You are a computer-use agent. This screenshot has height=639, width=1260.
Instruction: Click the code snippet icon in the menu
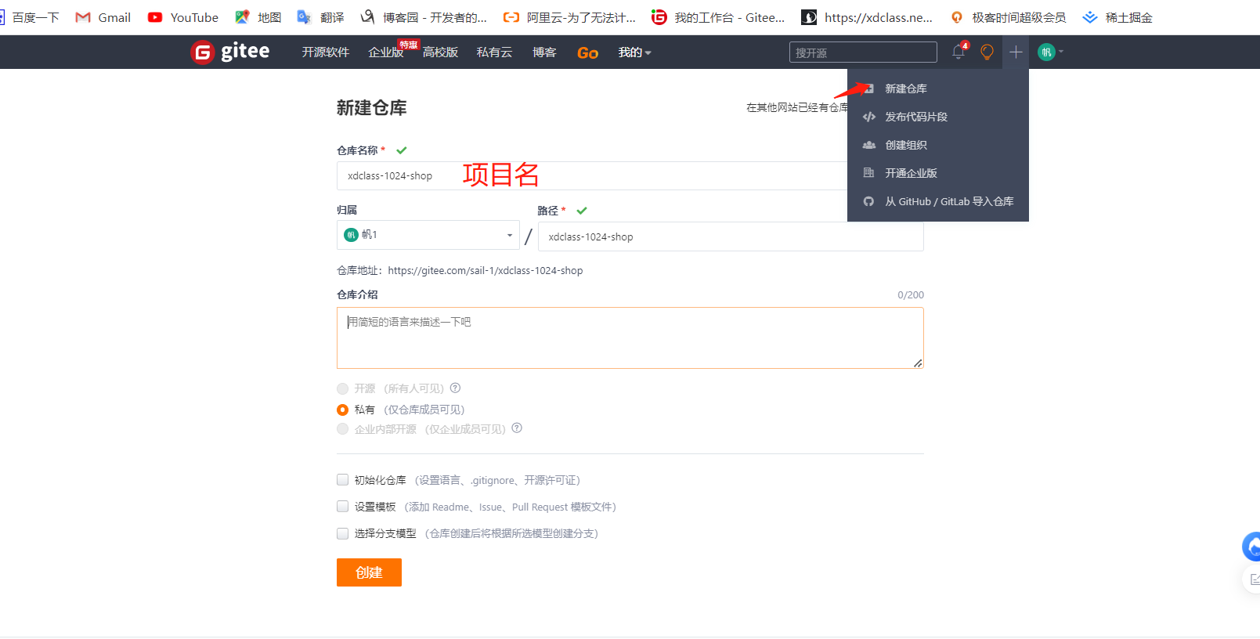pyautogui.click(x=869, y=117)
